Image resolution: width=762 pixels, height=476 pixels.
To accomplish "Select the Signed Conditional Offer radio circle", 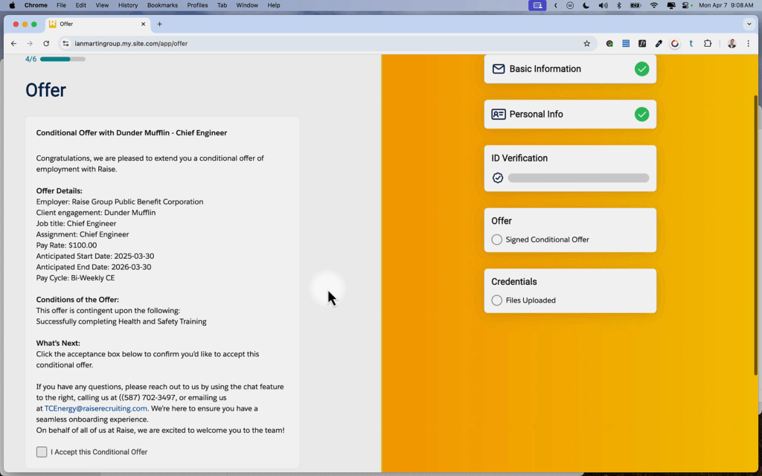I will [x=497, y=239].
